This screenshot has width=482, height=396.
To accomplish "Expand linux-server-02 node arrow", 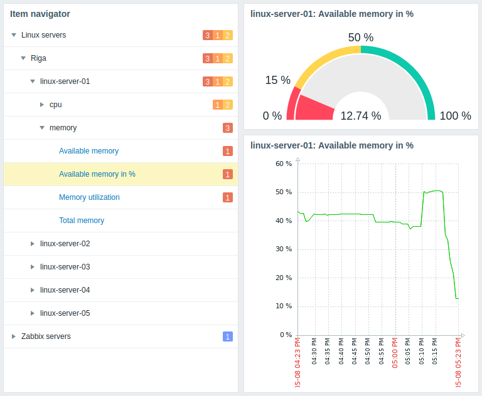I will pos(33,244).
